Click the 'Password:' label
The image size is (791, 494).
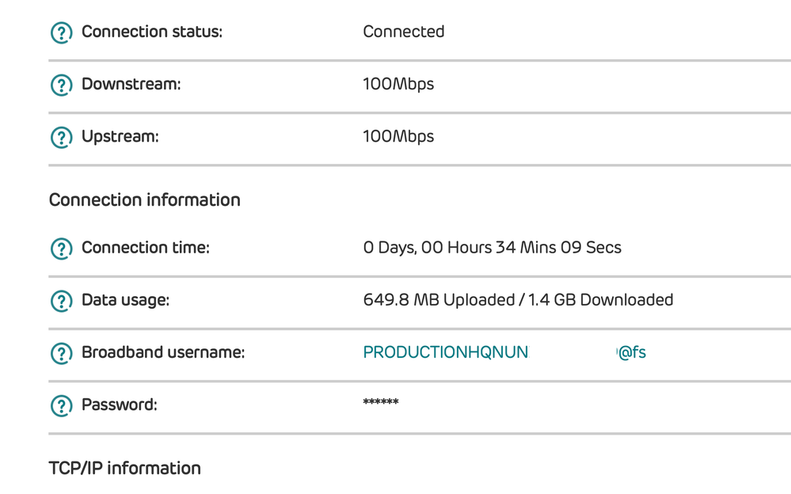point(120,405)
